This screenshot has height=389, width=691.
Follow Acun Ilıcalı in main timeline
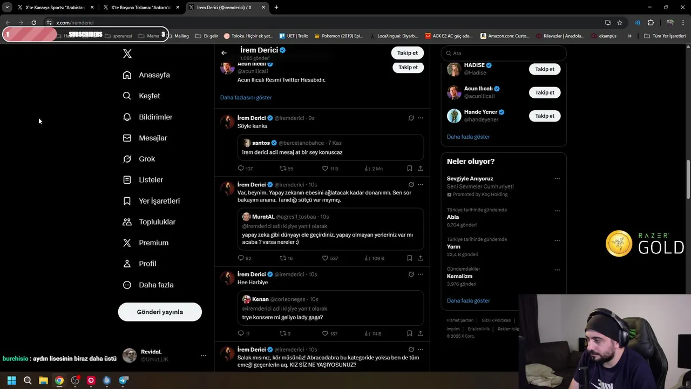[408, 68]
